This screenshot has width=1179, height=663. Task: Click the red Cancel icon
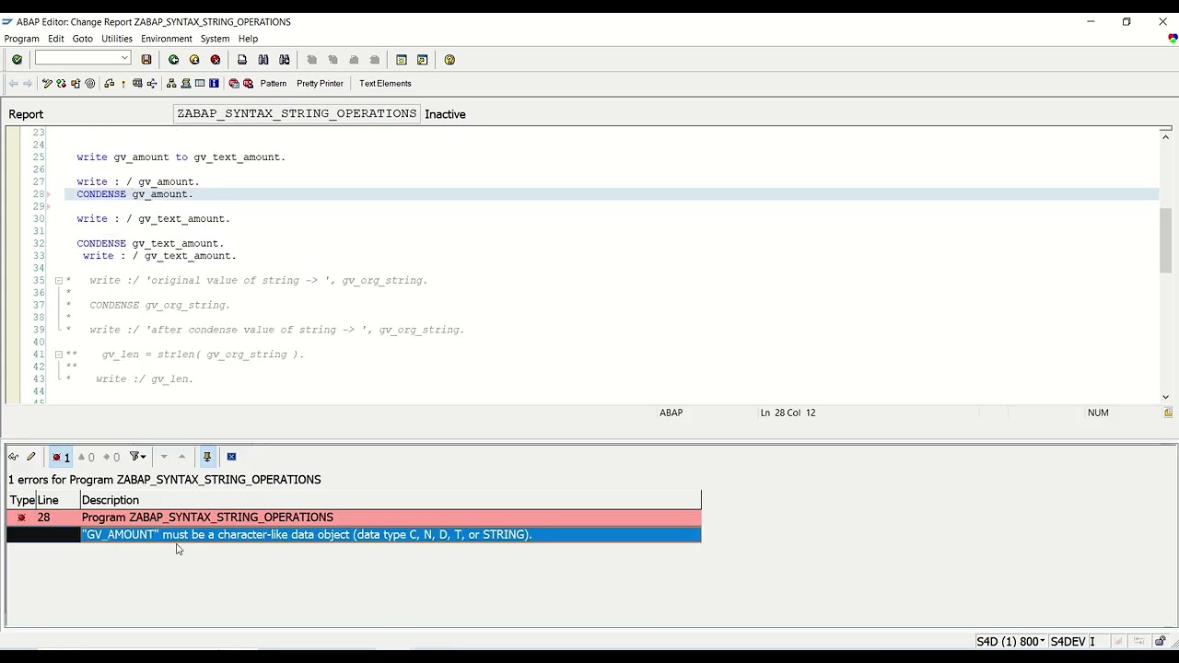pos(216,60)
